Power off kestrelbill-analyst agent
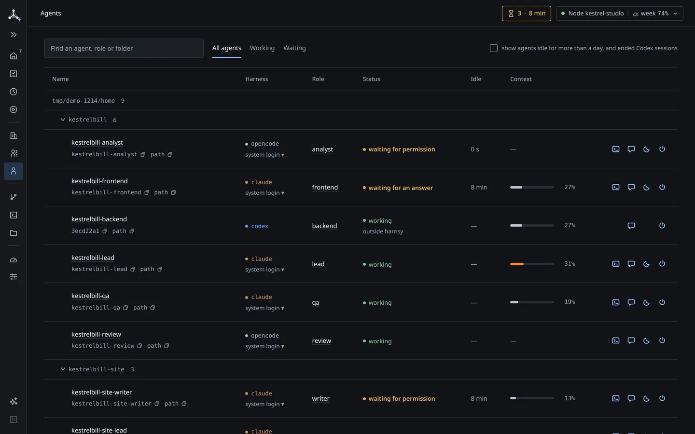 [662, 149]
